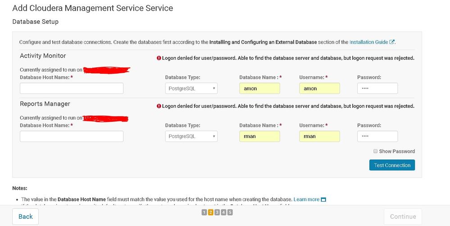The height and width of the screenshot is (226, 450).
Task: Select the current wizard step 2
Action: (210, 212)
